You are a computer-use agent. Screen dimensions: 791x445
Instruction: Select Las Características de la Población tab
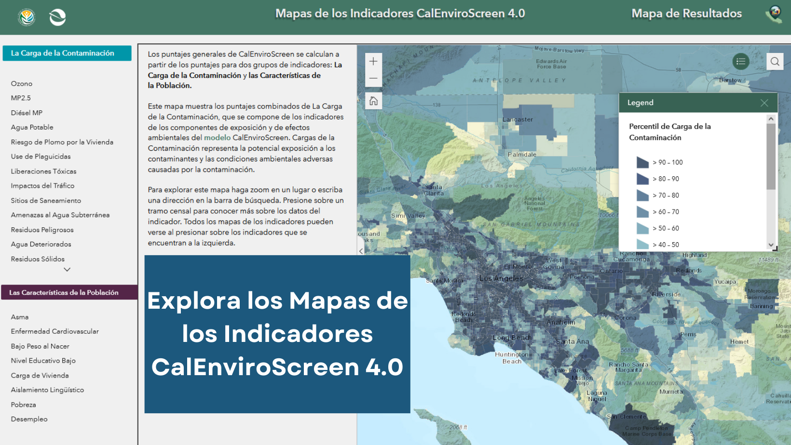(x=69, y=292)
